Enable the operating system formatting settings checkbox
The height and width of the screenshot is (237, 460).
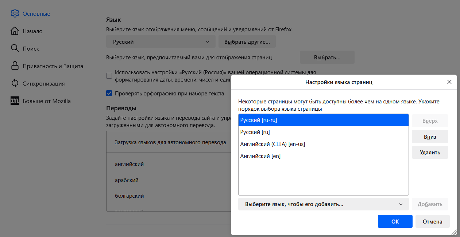pos(109,76)
